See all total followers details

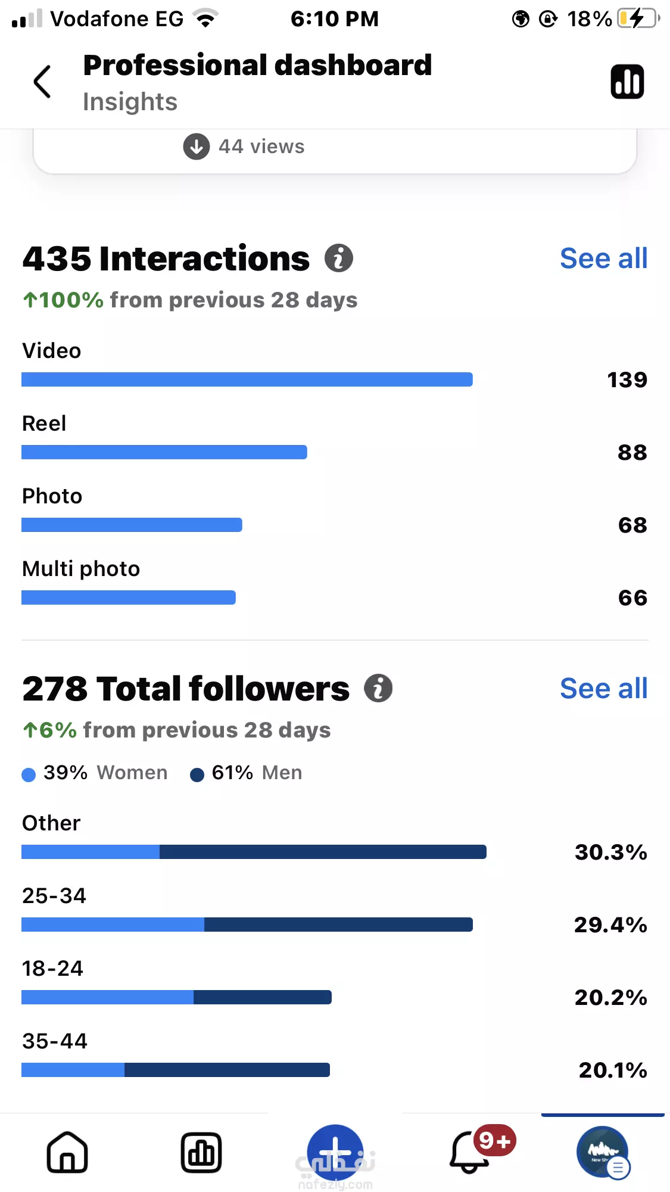point(603,689)
